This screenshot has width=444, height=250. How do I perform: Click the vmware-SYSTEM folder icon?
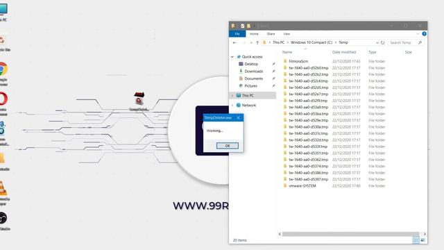(285, 185)
